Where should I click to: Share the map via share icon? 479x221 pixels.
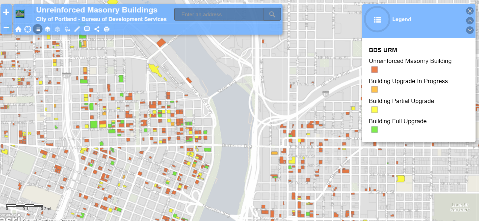pos(97,29)
